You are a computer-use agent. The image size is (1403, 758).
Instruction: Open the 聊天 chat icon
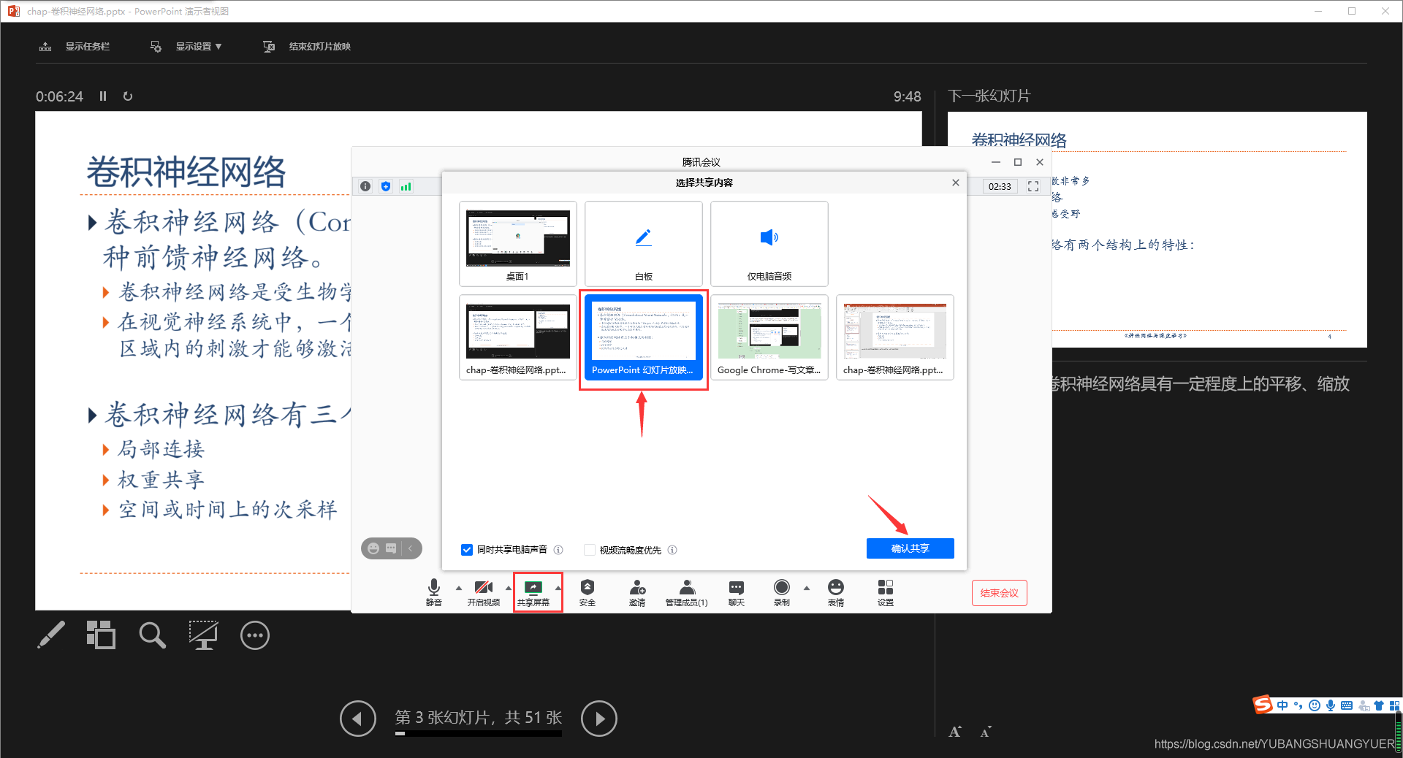click(737, 592)
